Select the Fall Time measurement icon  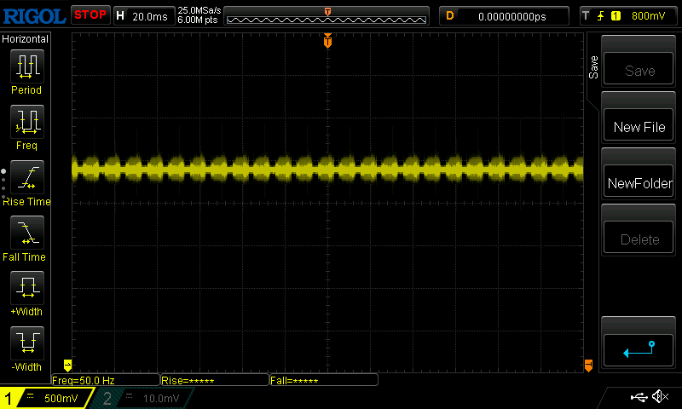coord(27,232)
